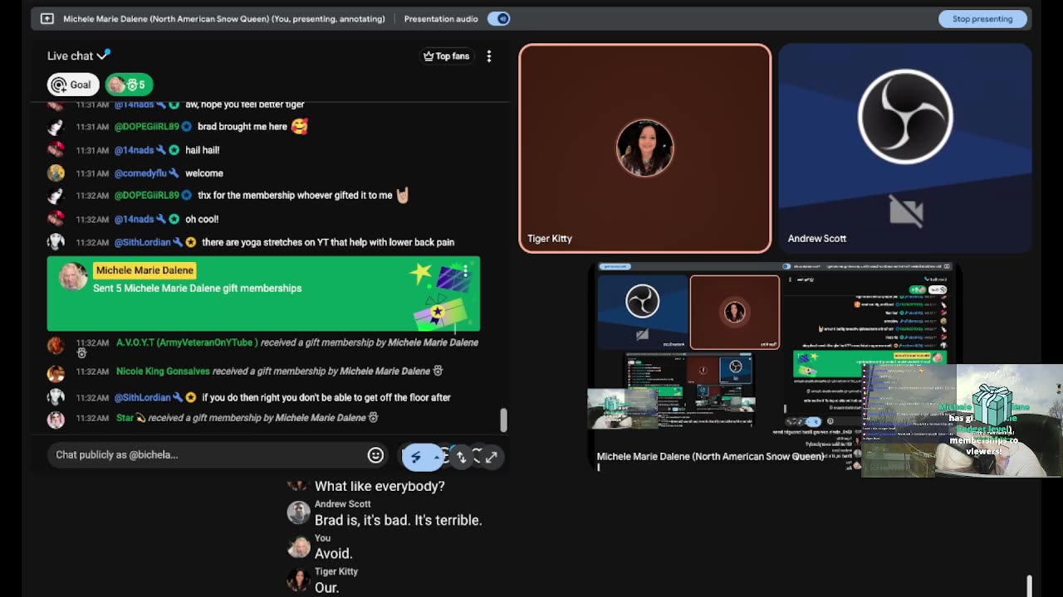Click the Andrew Scott name label

[x=817, y=238]
